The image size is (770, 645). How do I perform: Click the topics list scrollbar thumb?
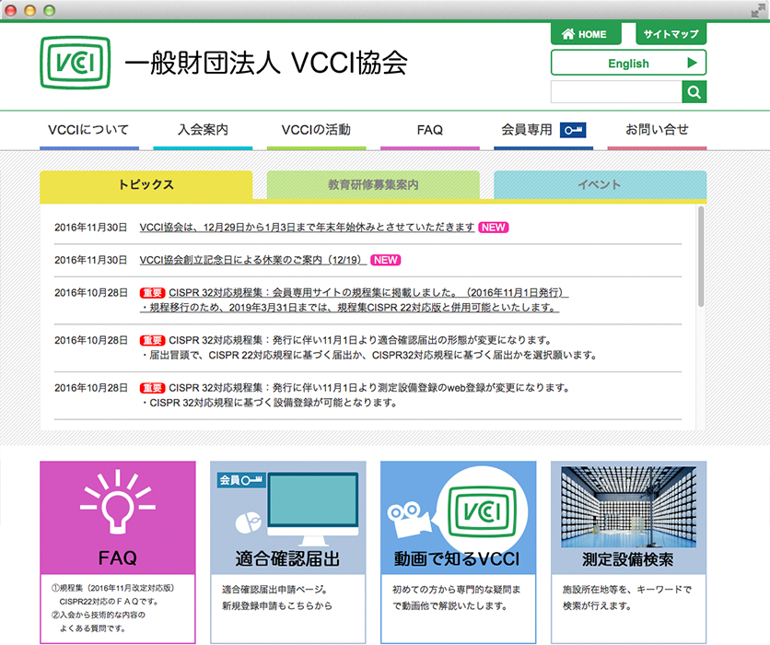click(x=701, y=256)
